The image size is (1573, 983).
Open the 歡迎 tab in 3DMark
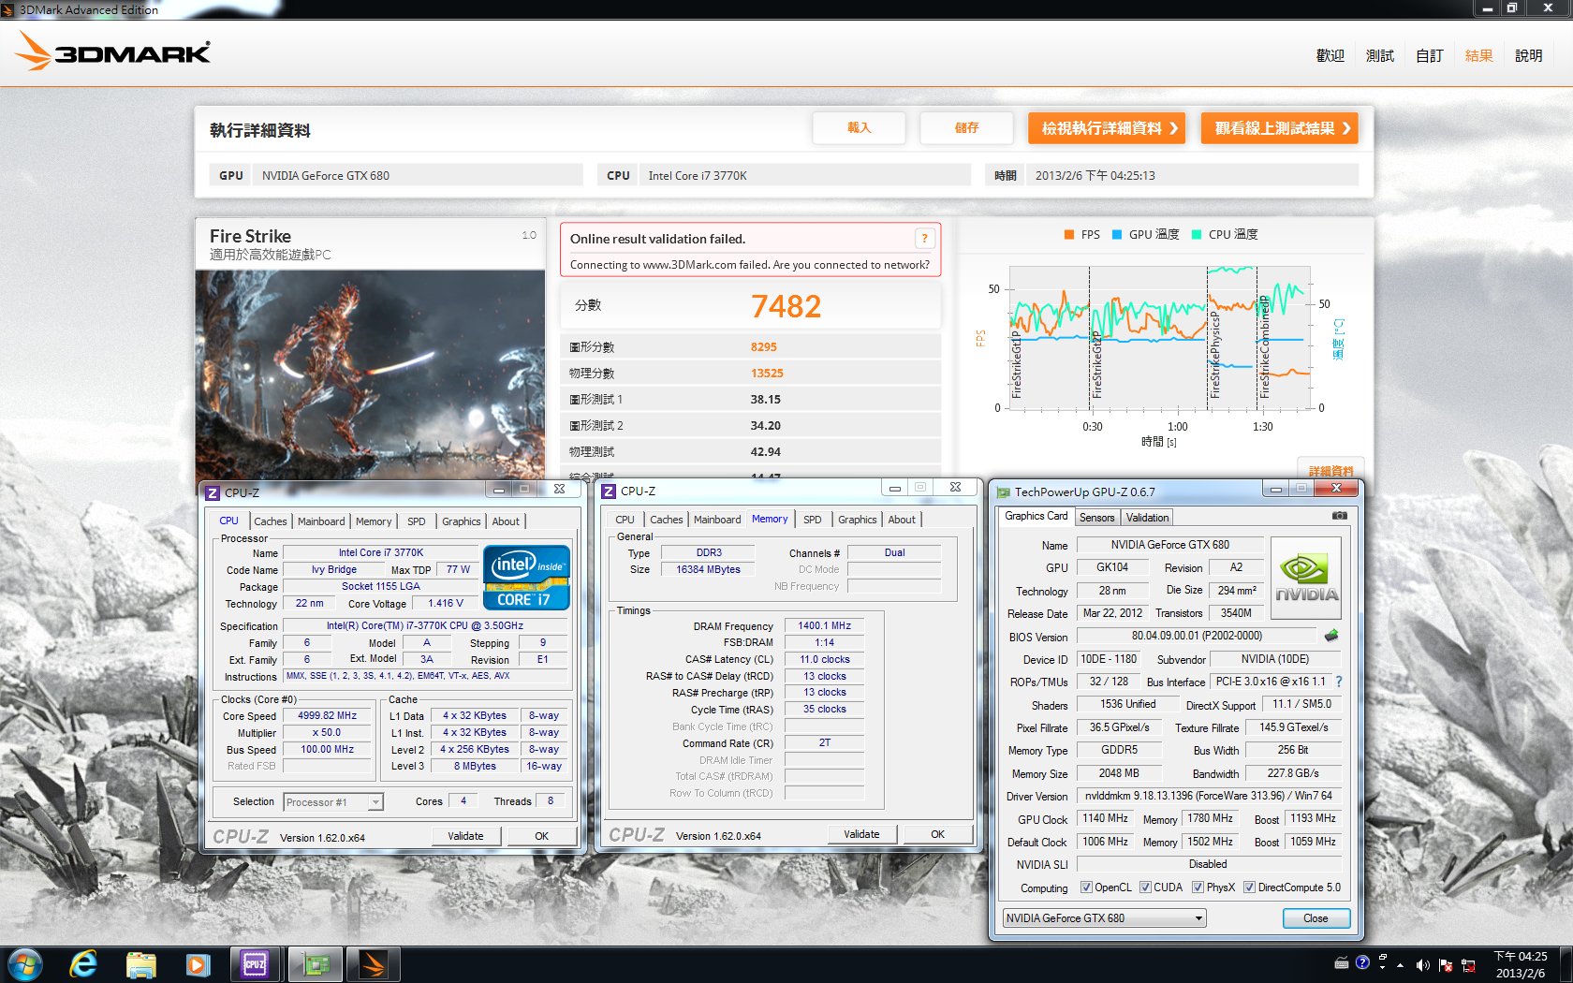[x=1330, y=56]
